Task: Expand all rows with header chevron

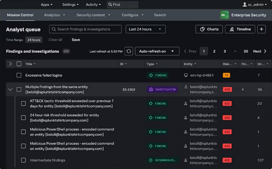Action: 10,64
